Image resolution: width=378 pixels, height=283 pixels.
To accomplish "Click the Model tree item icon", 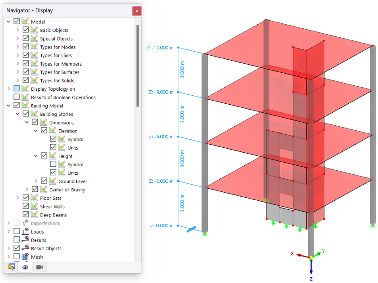I will pyautogui.click(x=25, y=22).
